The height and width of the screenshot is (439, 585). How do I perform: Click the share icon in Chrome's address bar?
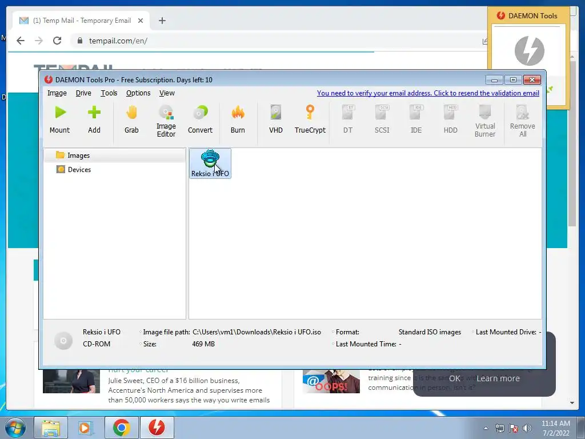tap(484, 41)
